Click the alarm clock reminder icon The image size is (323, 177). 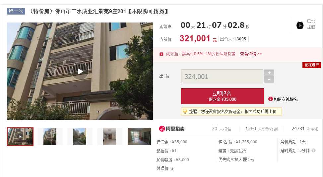coord(300,25)
